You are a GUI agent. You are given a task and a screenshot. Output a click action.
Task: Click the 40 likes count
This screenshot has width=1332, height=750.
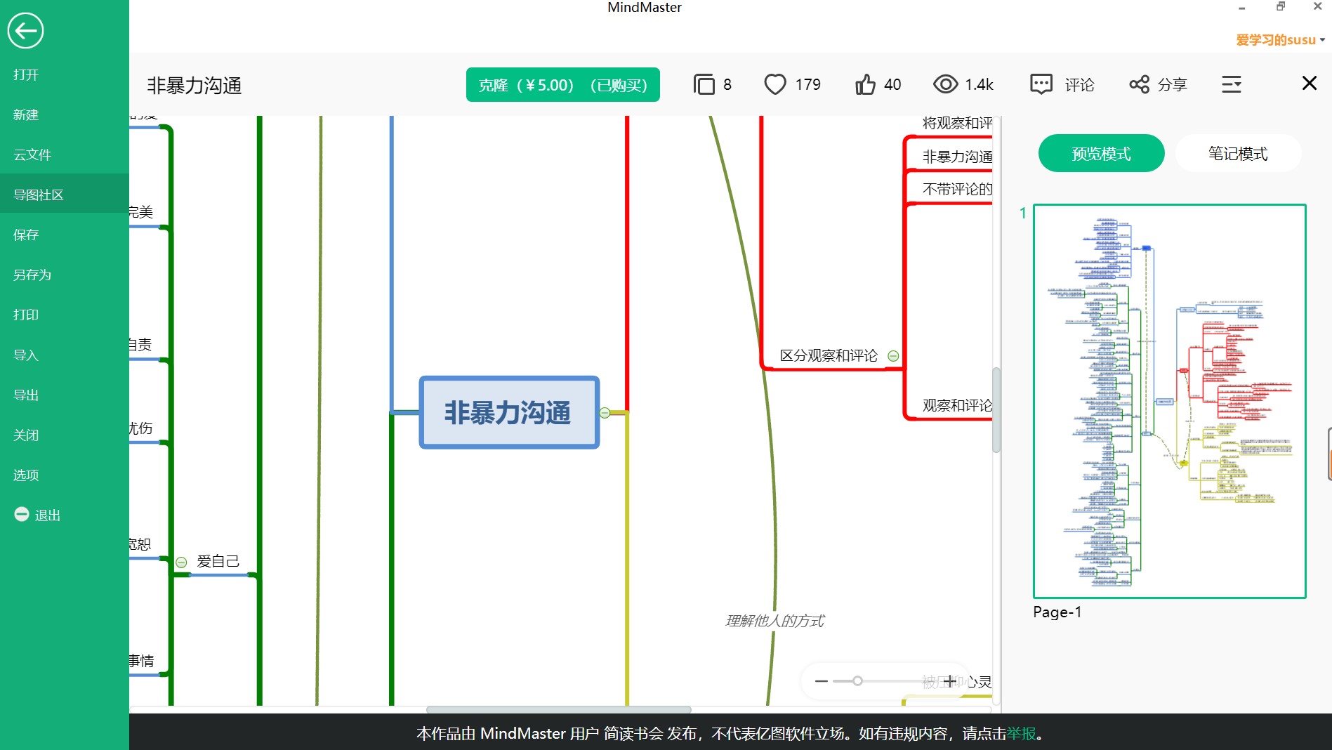(892, 84)
